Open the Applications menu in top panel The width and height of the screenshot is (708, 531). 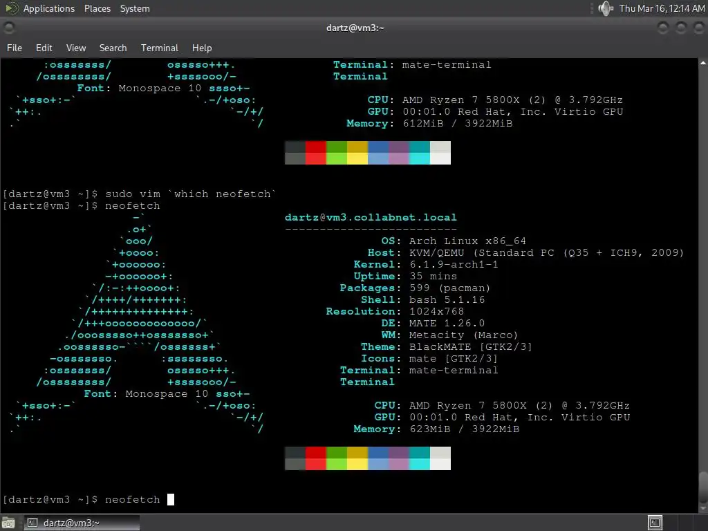(x=49, y=8)
